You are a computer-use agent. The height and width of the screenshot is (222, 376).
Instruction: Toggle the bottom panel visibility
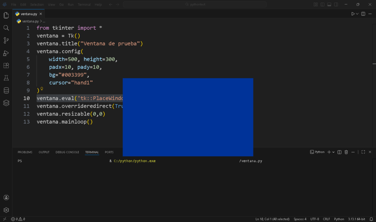tap(329, 4)
